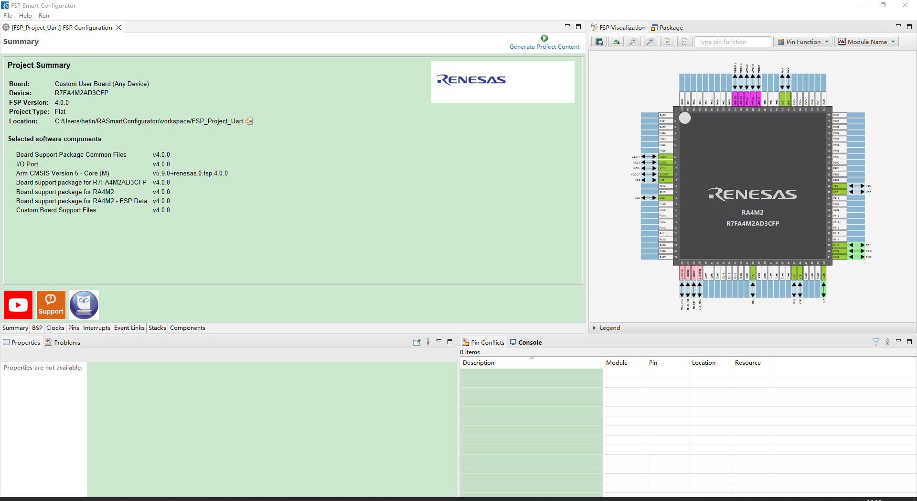Image resolution: width=917 pixels, height=501 pixels.
Task: Maximize the Pin Conflicts panel
Action: click(x=909, y=342)
